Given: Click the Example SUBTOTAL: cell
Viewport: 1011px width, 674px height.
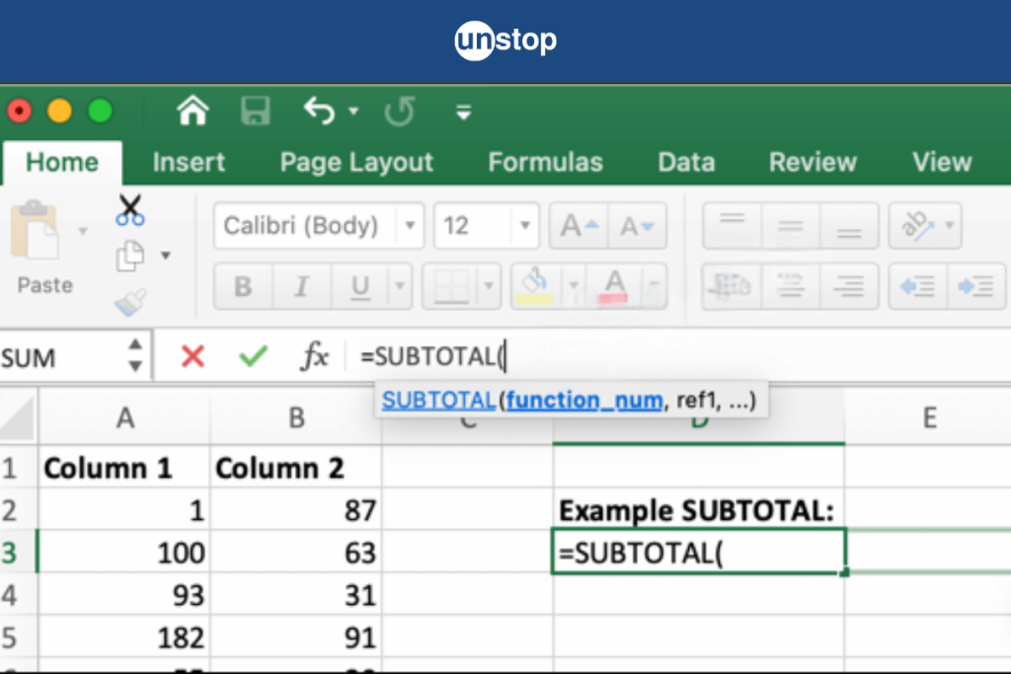Looking at the screenshot, I should (x=698, y=510).
